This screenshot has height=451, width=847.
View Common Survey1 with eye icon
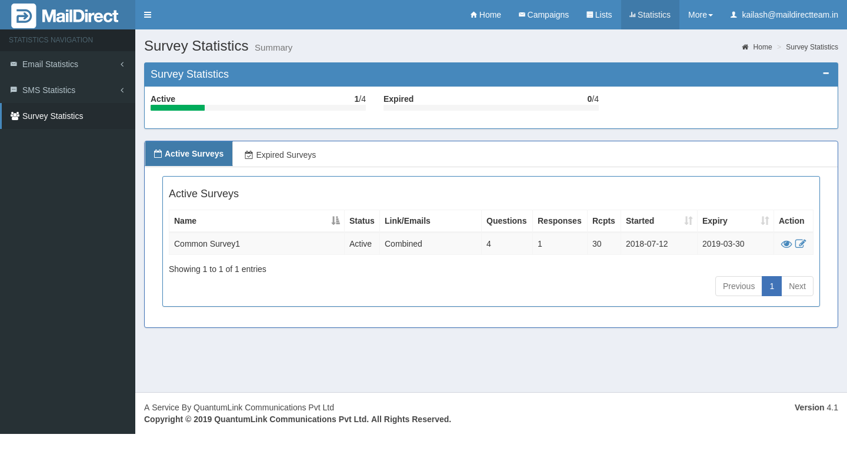coord(786,244)
